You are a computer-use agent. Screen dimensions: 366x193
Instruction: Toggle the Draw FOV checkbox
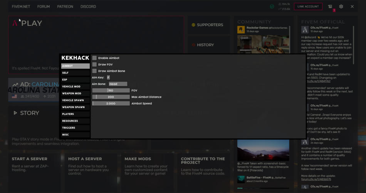point(94,64)
